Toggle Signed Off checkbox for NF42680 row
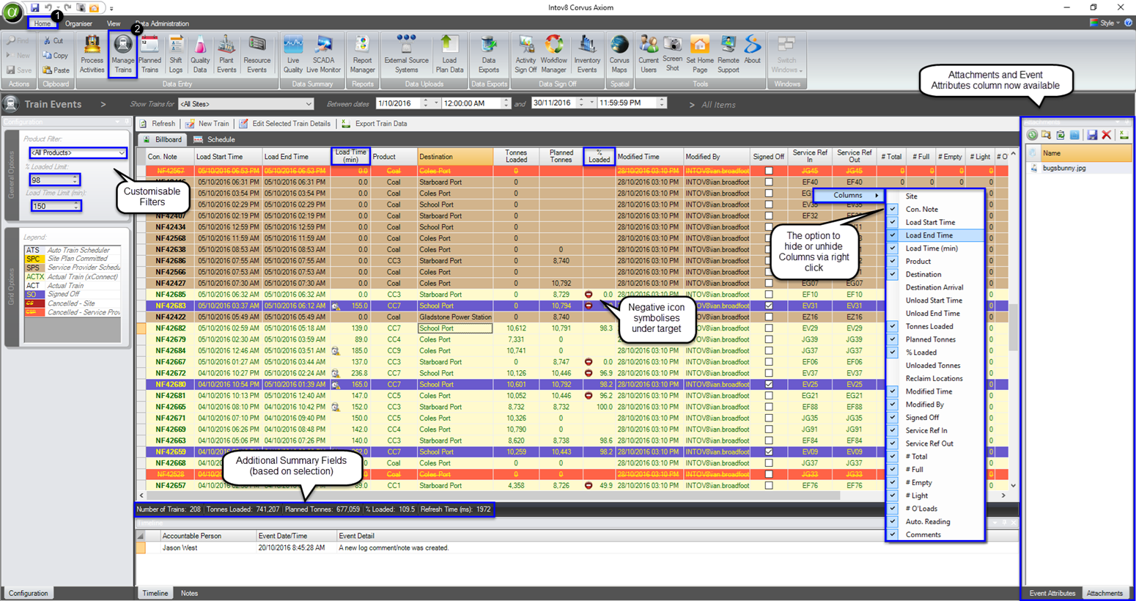 (769, 384)
